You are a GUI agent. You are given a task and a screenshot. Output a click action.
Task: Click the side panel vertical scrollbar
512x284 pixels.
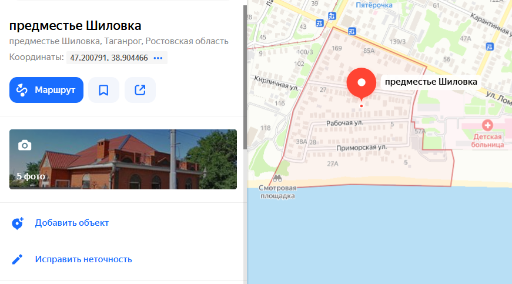245,78
